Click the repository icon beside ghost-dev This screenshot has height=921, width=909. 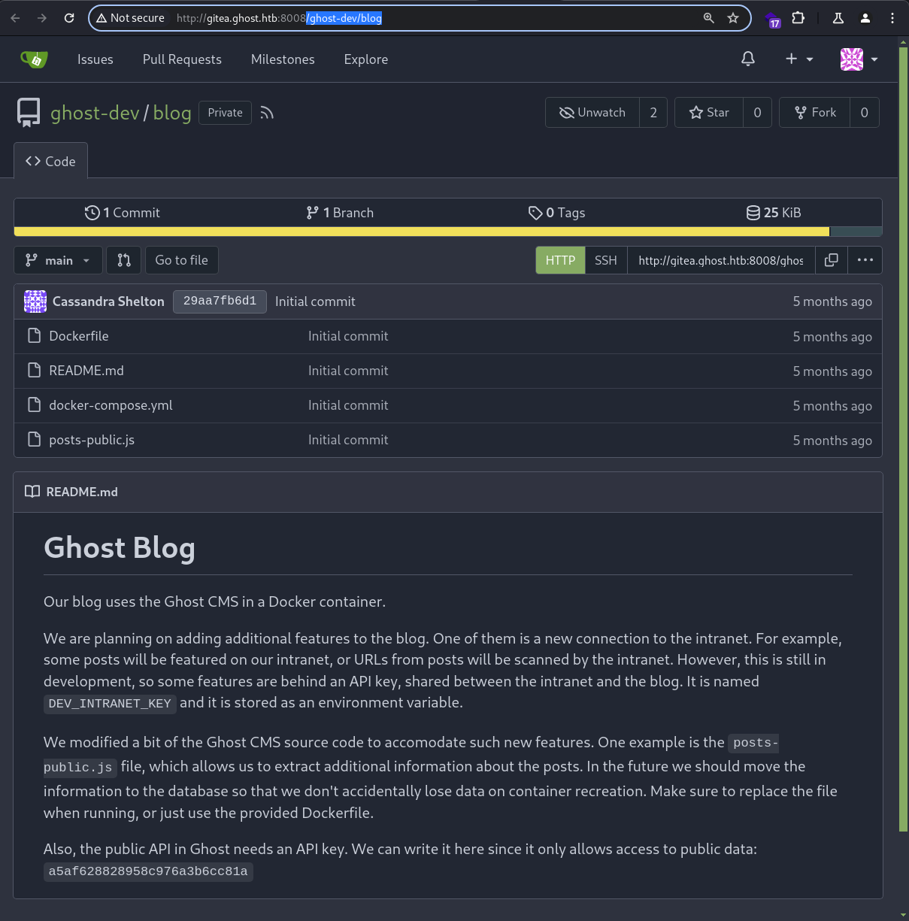pos(29,113)
